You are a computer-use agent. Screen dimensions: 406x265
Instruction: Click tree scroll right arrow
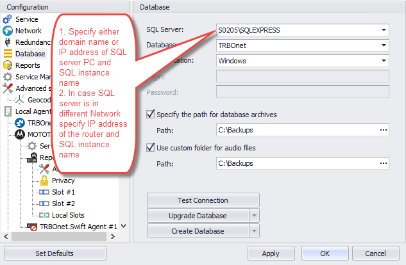click(x=113, y=236)
